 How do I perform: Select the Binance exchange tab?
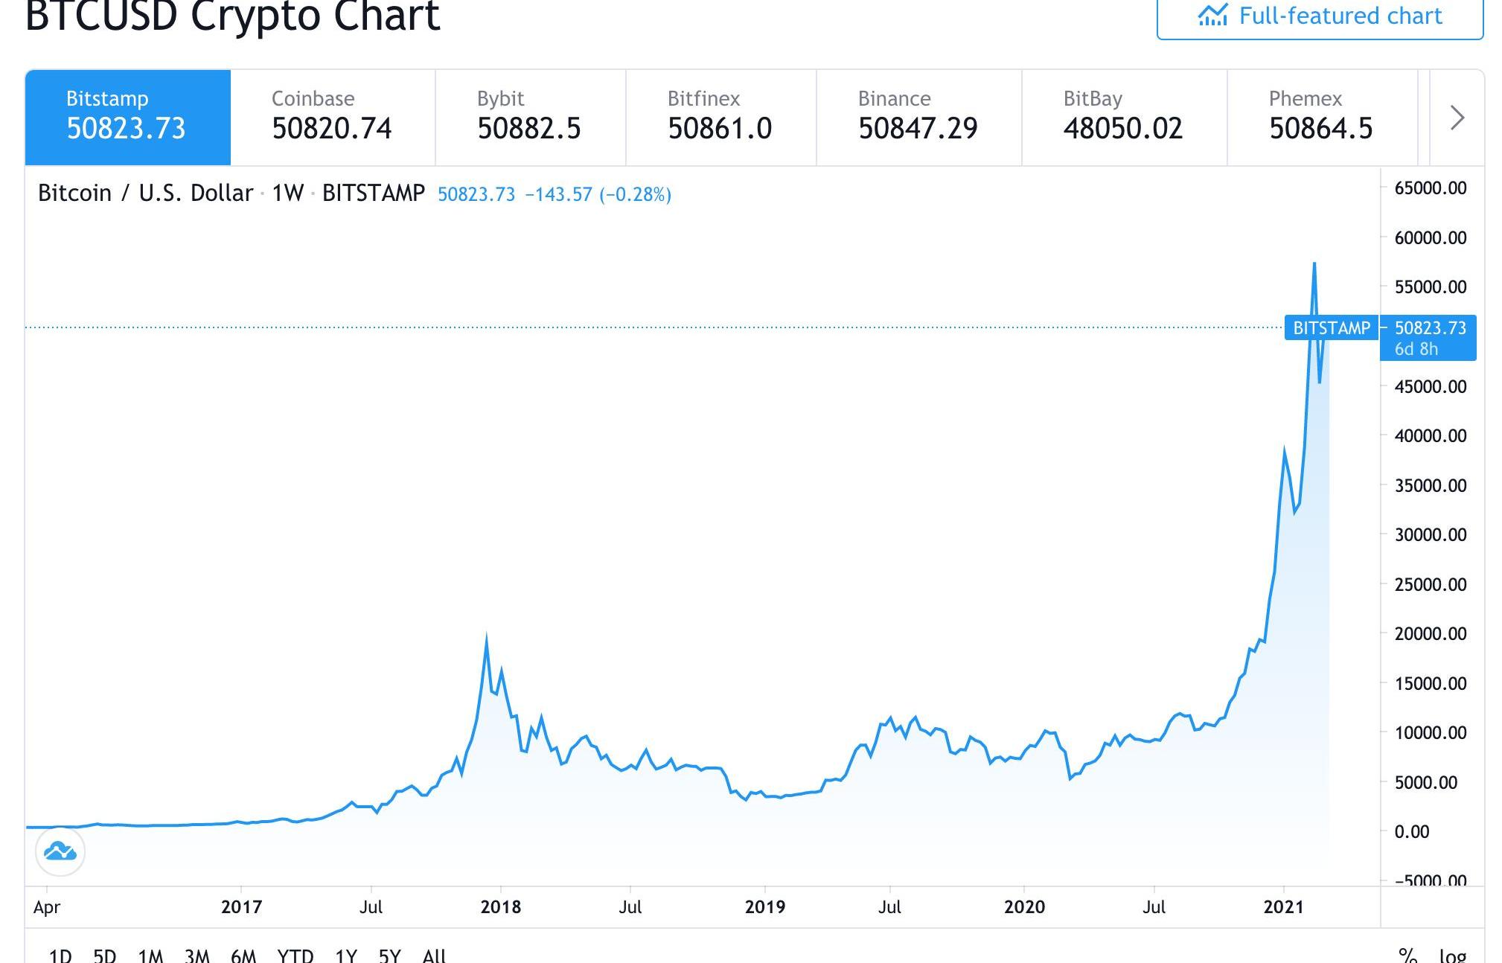tap(918, 117)
